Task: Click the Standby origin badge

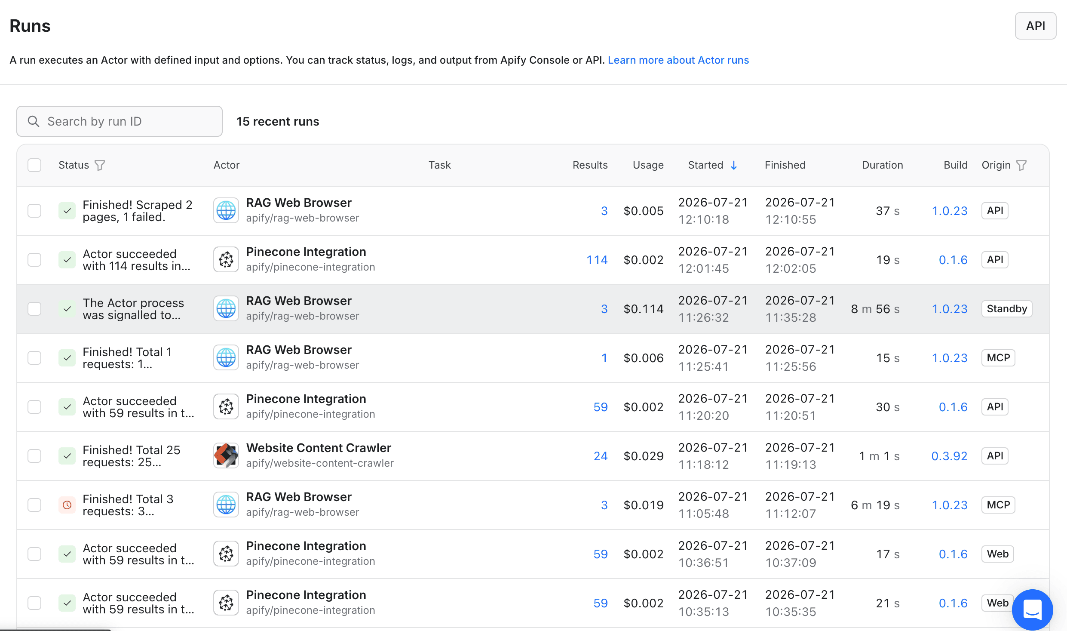Action: click(1007, 309)
